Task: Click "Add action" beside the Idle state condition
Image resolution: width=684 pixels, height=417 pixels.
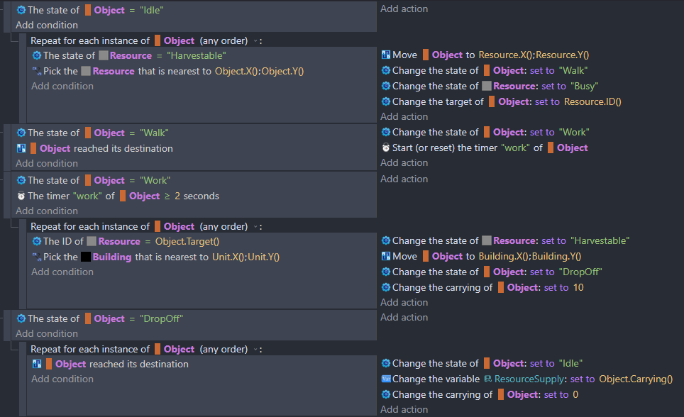Action: [404, 9]
